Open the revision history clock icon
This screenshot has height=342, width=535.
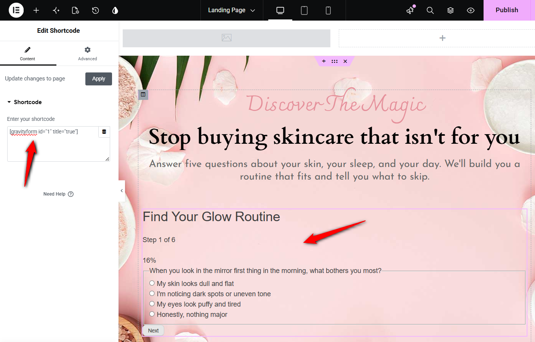(x=95, y=10)
